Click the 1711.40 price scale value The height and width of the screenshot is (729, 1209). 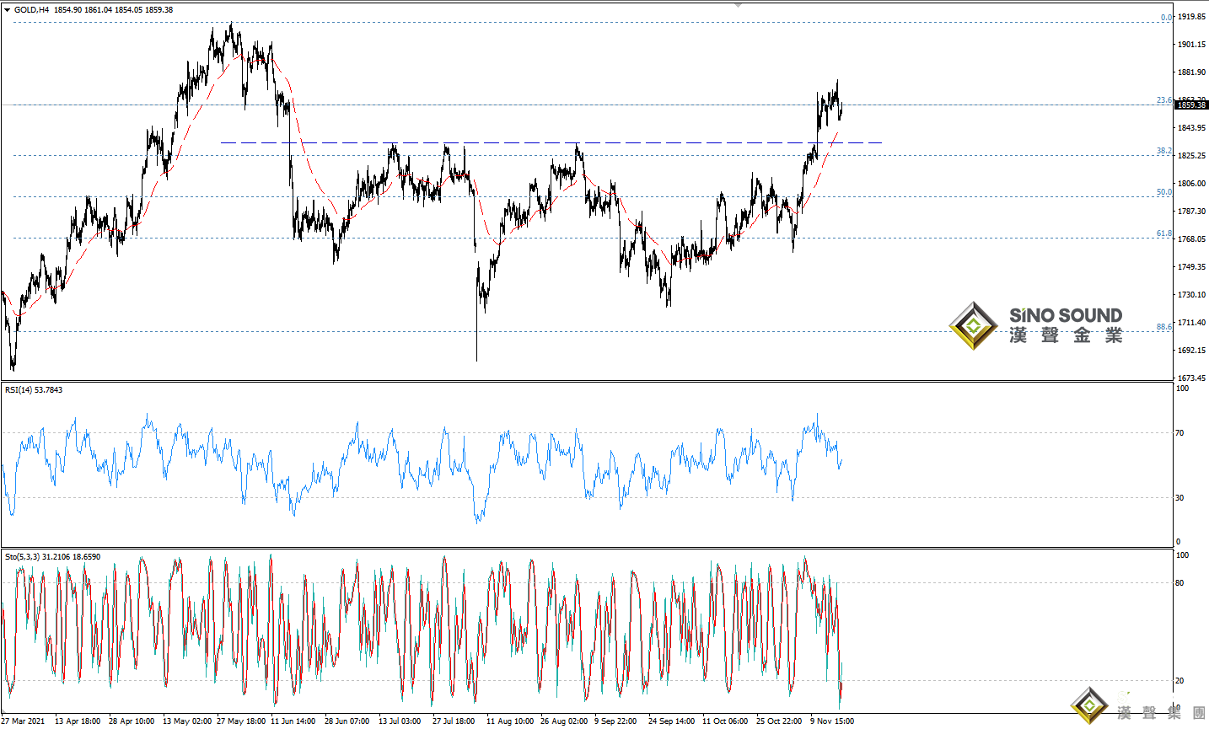[1191, 323]
